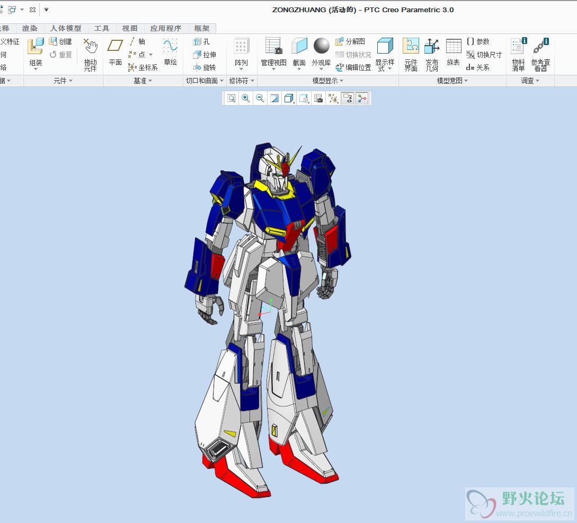Open the 点 point type dropdown arrow
This screenshot has height=523, width=577.
point(151,55)
